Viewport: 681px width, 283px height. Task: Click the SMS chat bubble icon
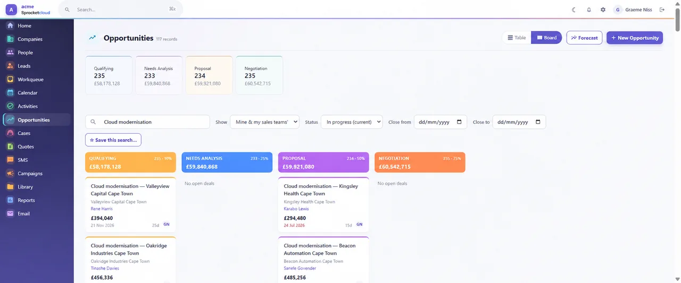(10, 160)
